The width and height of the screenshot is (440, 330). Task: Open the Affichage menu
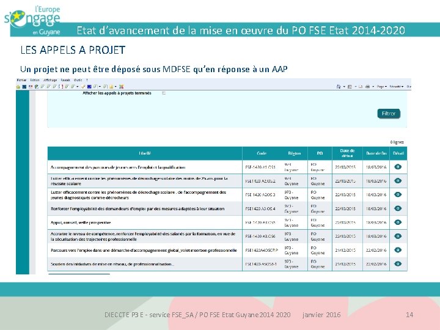pyautogui.click(x=50, y=80)
